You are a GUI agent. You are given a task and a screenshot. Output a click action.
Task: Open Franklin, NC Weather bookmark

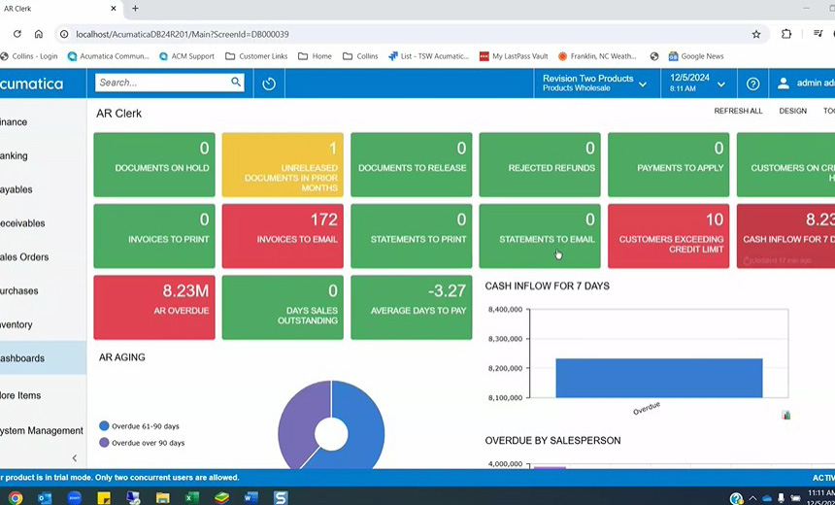point(597,56)
